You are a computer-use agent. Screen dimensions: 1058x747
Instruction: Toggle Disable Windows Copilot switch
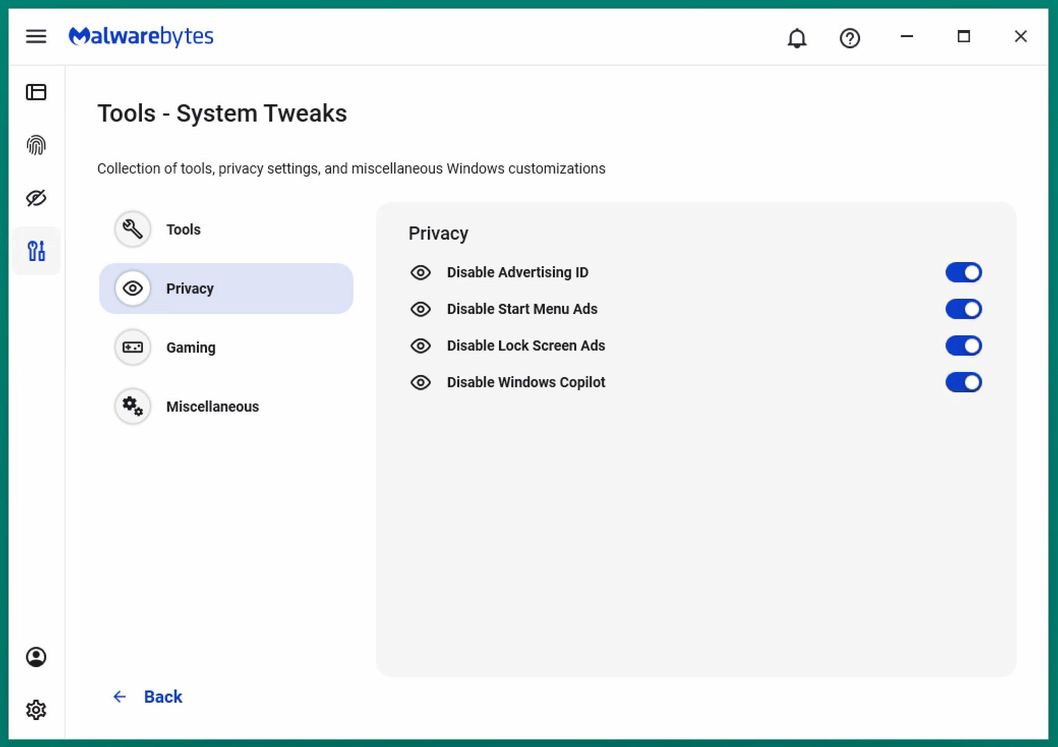click(x=963, y=382)
